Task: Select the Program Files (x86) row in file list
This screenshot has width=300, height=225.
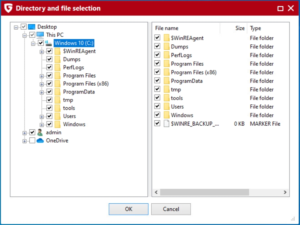Action: click(221, 72)
